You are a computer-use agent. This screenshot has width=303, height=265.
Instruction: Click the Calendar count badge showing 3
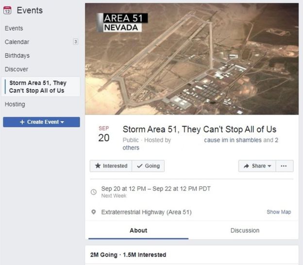pos(75,42)
